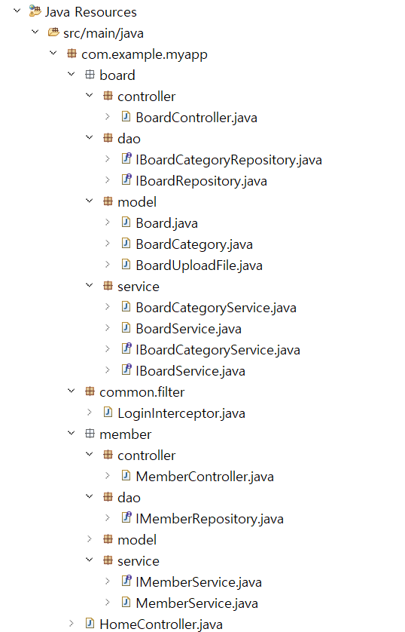Click the BoardUploadFile.java file icon

tap(126, 265)
